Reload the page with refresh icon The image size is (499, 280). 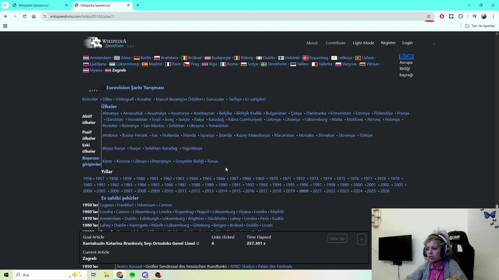[x=24, y=16]
